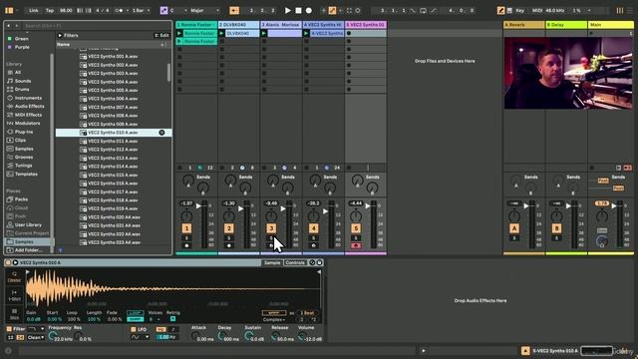
Task: Select file VEC2 Synths 005 A.wav
Action: pos(113,91)
